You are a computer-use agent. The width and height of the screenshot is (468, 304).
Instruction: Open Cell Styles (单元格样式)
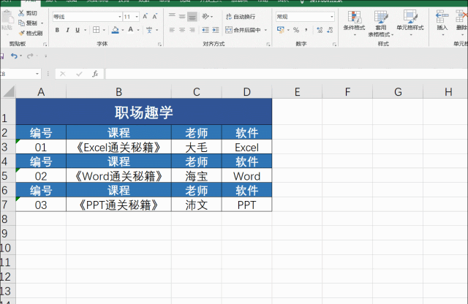pos(410,23)
